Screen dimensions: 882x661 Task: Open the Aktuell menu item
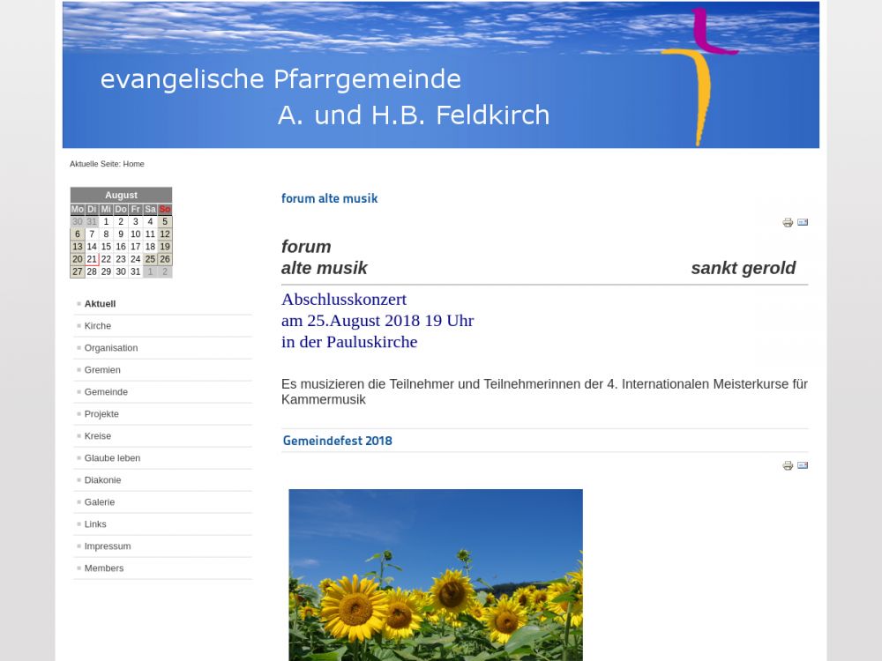tap(100, 304)
